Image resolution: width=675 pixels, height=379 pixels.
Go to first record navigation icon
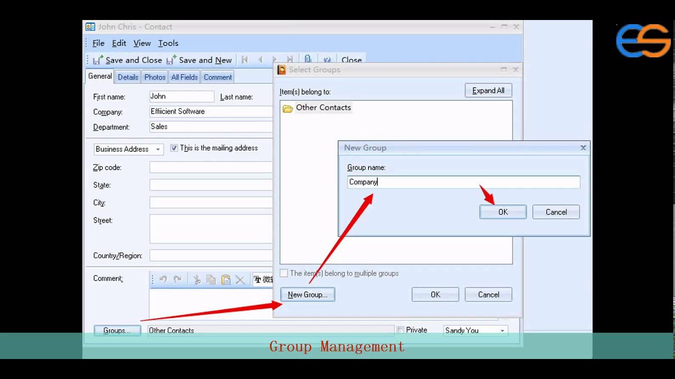tap(245, 60)
